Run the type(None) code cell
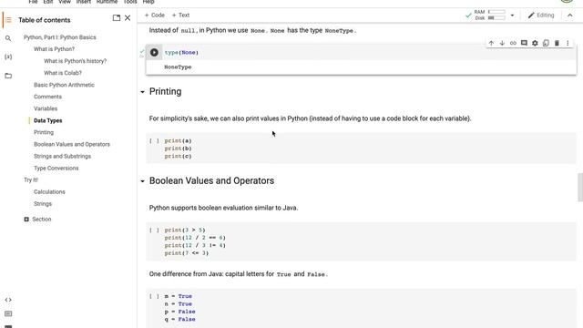Screen dimensions: 583x328 (154, 53)
